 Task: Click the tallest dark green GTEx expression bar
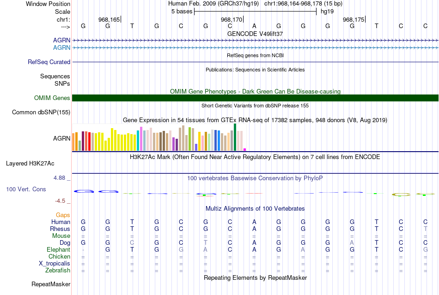point(235,137)
